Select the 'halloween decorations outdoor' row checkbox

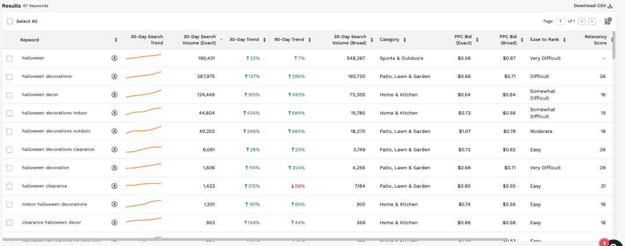pos(9,132)
